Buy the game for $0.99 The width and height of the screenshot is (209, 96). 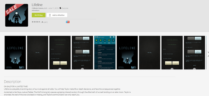pyautogui.click(x=39, y=15)
